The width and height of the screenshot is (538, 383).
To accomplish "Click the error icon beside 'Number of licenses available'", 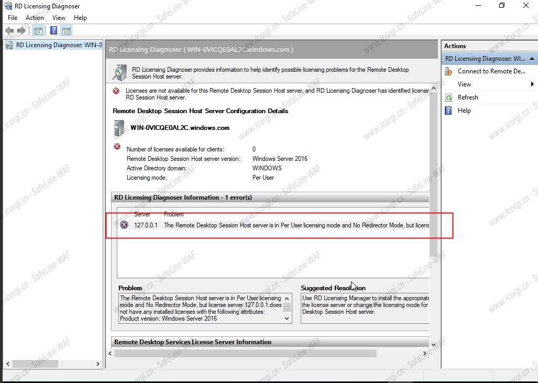I will [x=117, y=147].
